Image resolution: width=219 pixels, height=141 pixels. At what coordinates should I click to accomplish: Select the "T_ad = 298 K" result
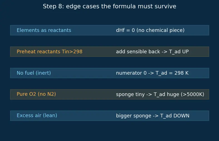click(x=172, y=73)
